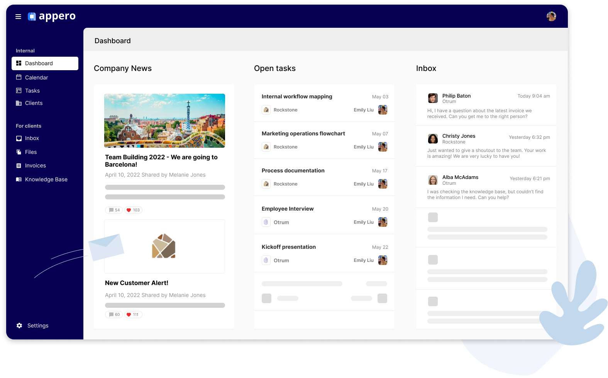Click the May 07 due date
This screenshot has height=378, width=608.
pyautogui.click(x=380, y=134)
